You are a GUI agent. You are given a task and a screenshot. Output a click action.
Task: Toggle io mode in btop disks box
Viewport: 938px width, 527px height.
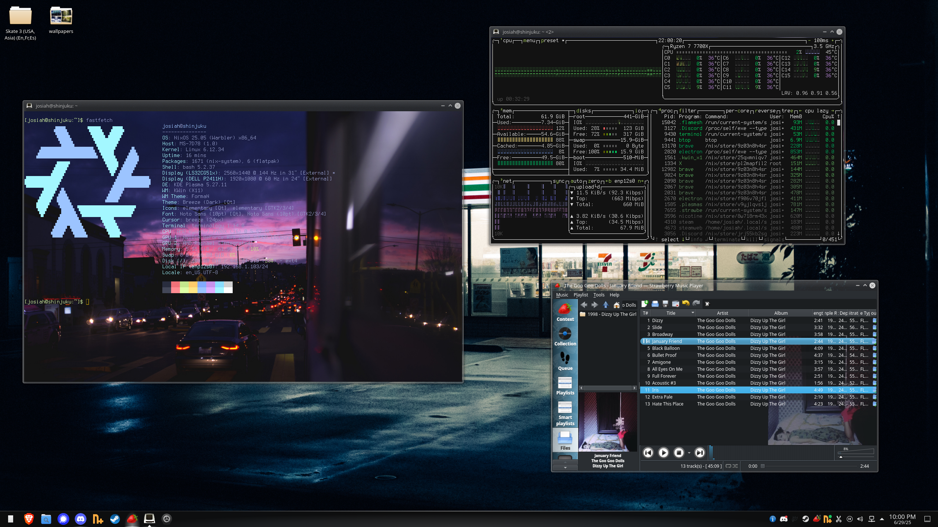pyautogui.click(x=638, y=111)
